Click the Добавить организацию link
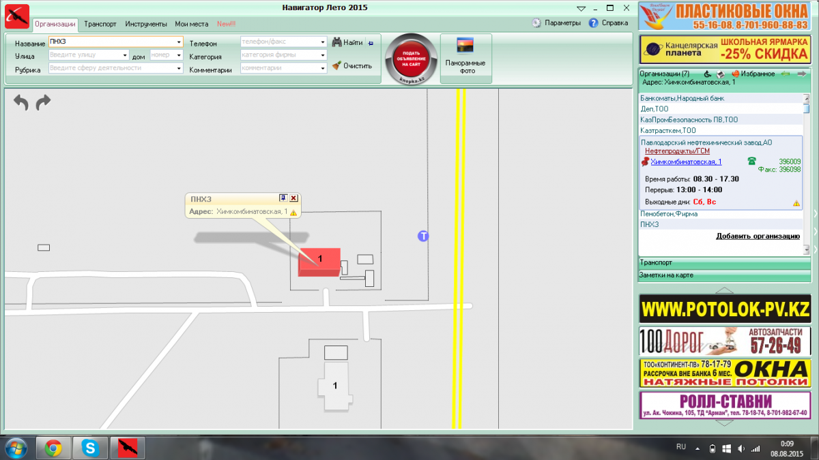 coord(758,236)
